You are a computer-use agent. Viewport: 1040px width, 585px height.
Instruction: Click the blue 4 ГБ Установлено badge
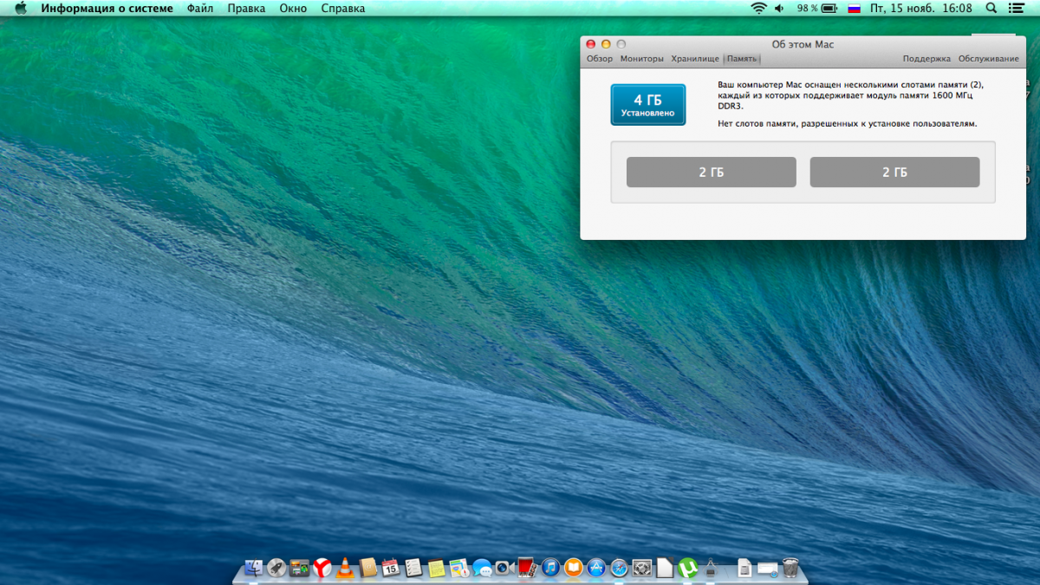[647, 105]
